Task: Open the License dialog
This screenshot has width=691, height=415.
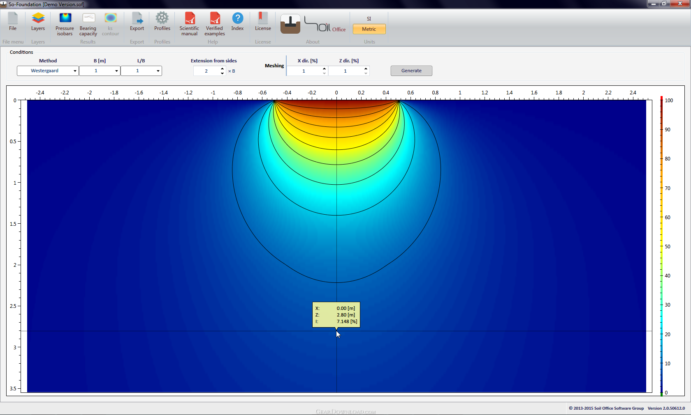Action: (x=263, y=21)
